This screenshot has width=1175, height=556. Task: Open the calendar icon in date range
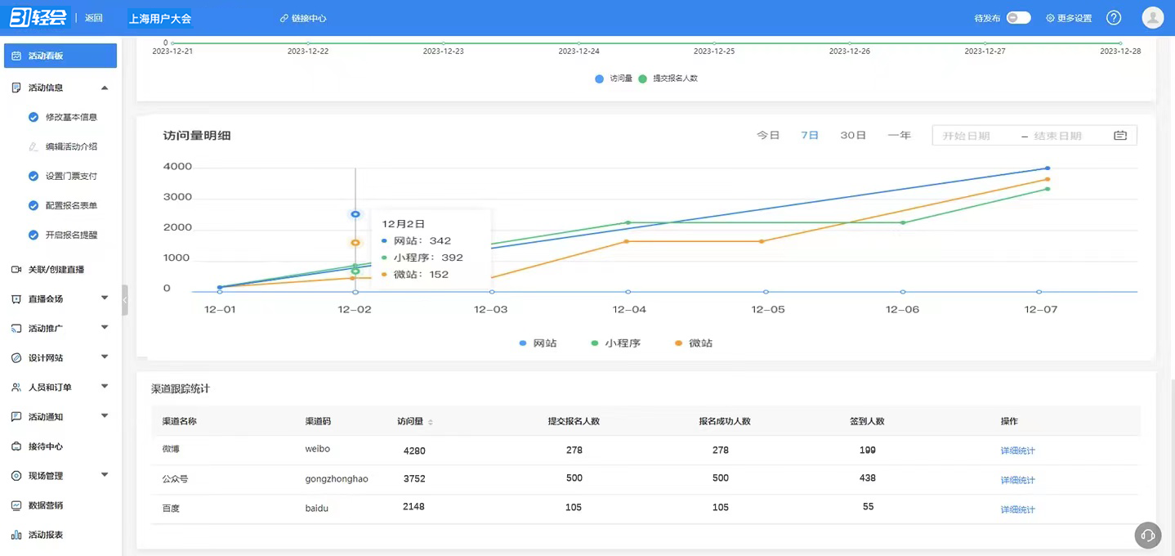coord(1119,136)
